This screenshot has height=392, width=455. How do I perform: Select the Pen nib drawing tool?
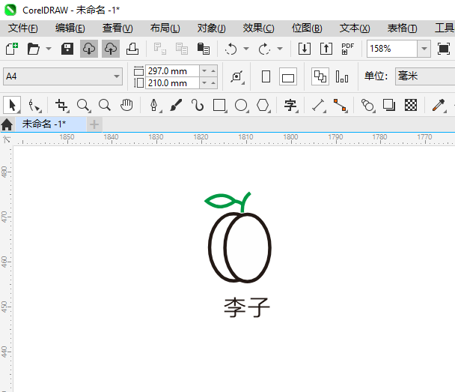pos(154,105)
